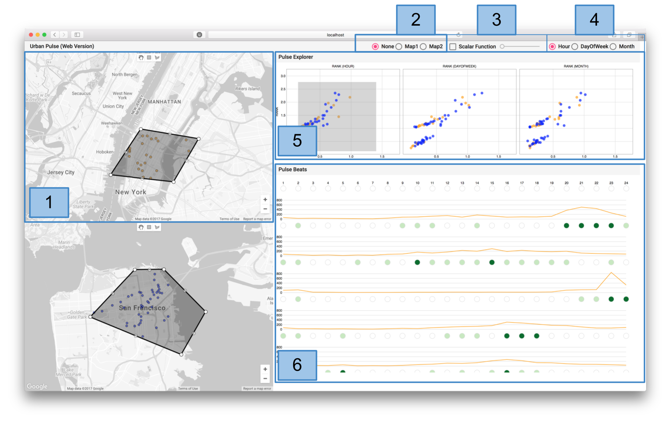Image resolution: width=670 pixels, height=429 pixels.
Task: Click the Pulse Beats panel title
Action: click(x=292, y=169)
